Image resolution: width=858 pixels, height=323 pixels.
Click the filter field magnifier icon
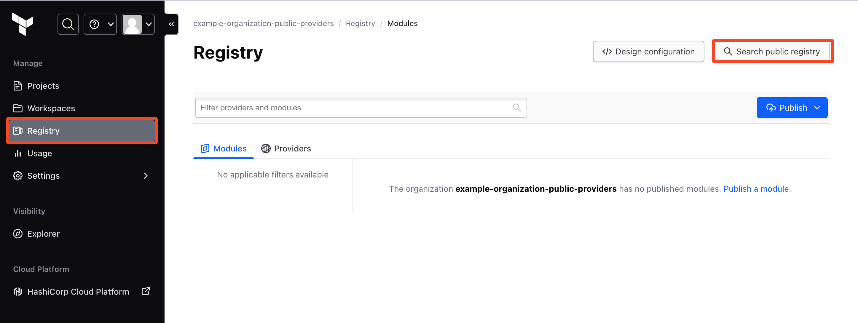(x=516, y=108)
